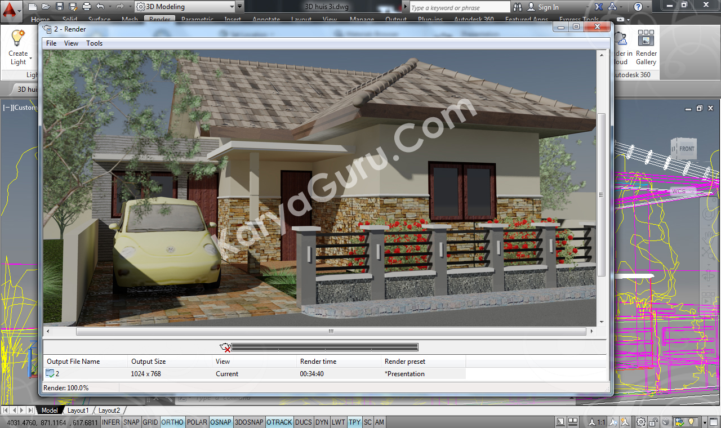Expand the Create Light dropdown arrow

tap(30, 58)
